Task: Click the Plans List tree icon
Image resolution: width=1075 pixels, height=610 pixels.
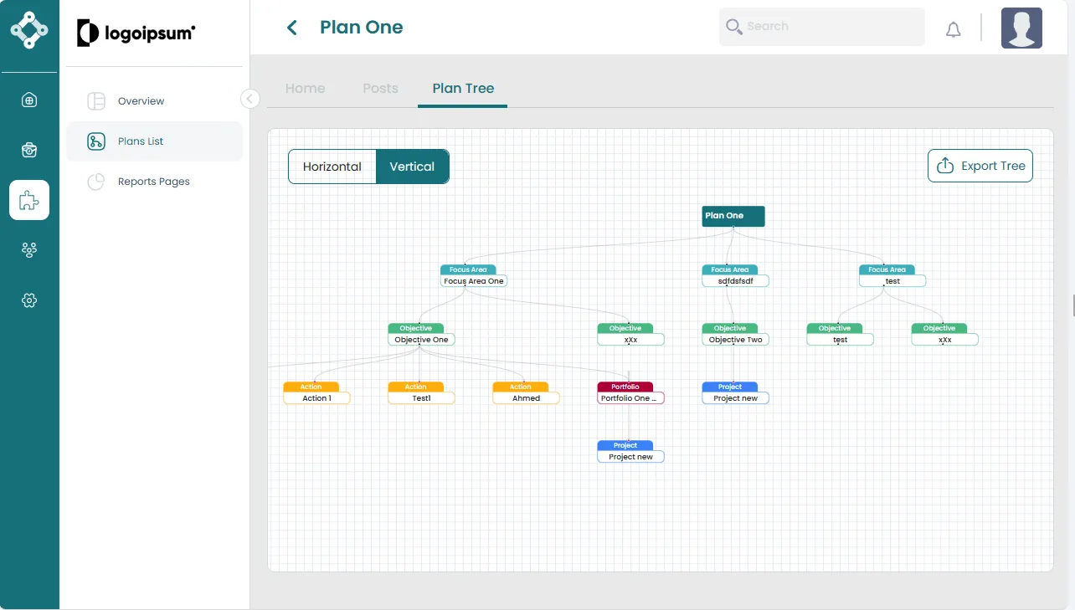Action: pos(96,141)
